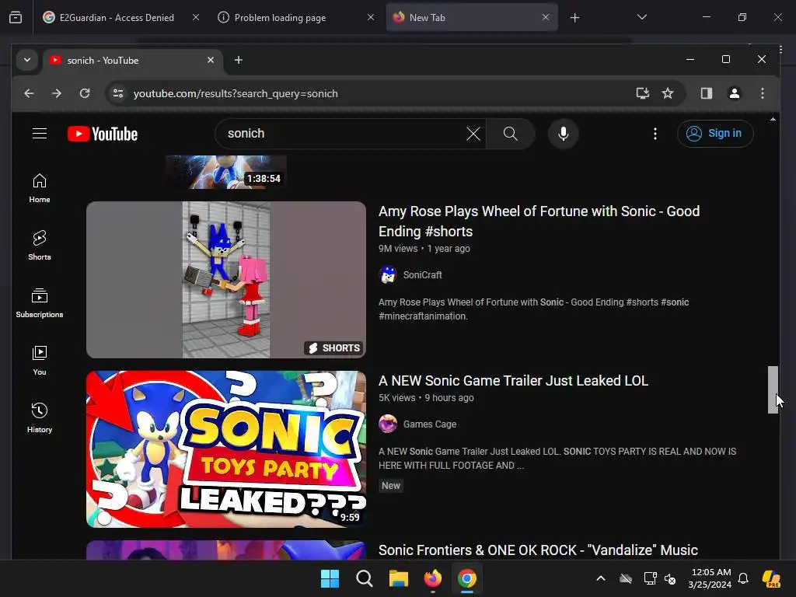
Task: Visit the SoniCraft channel
Action: click(x=422, y=274)
